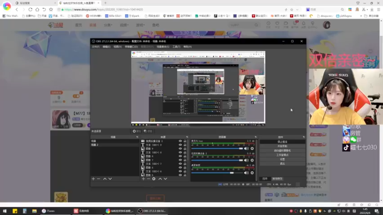Open Windows Start menu
Screen dimensions: 383x215
pos(5,211)
